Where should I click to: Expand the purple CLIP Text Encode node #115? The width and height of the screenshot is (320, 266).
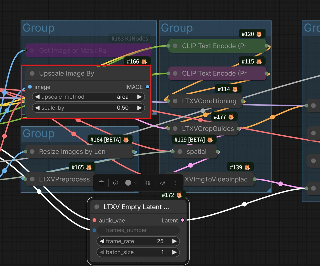click(175, 73)
